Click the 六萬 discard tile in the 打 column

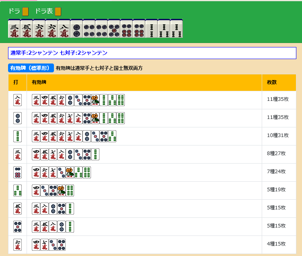pos(17,245)
